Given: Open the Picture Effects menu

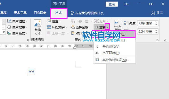Looking at the screenshot, I should [x=17, y=27].
